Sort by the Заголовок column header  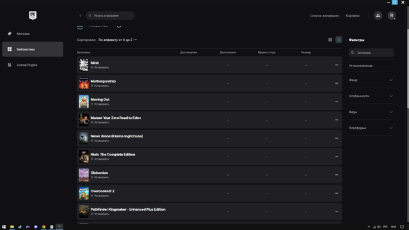click(84, 52)
